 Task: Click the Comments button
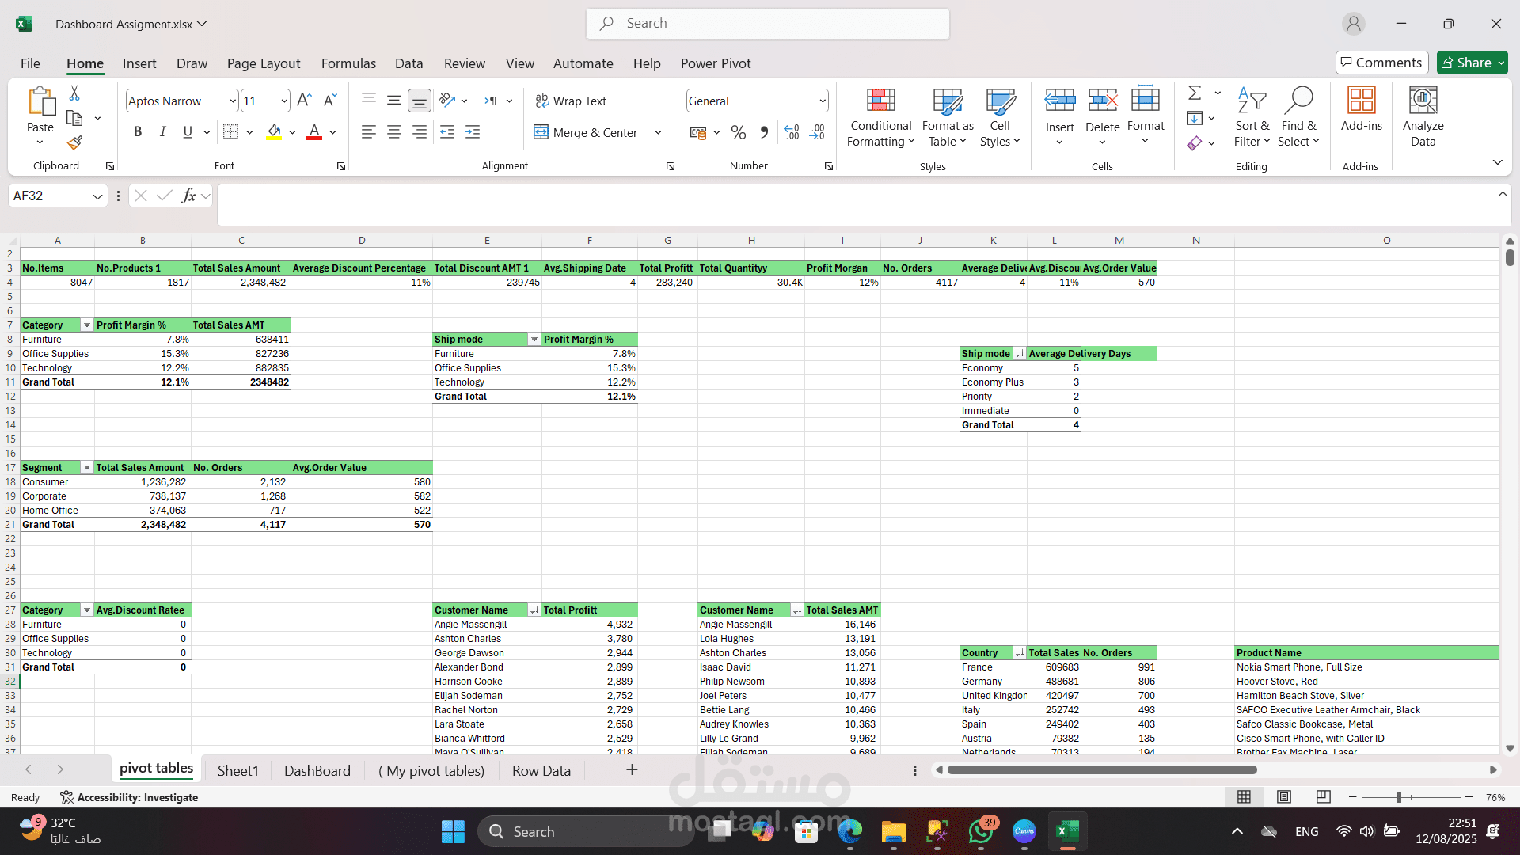click(1381, 63)
